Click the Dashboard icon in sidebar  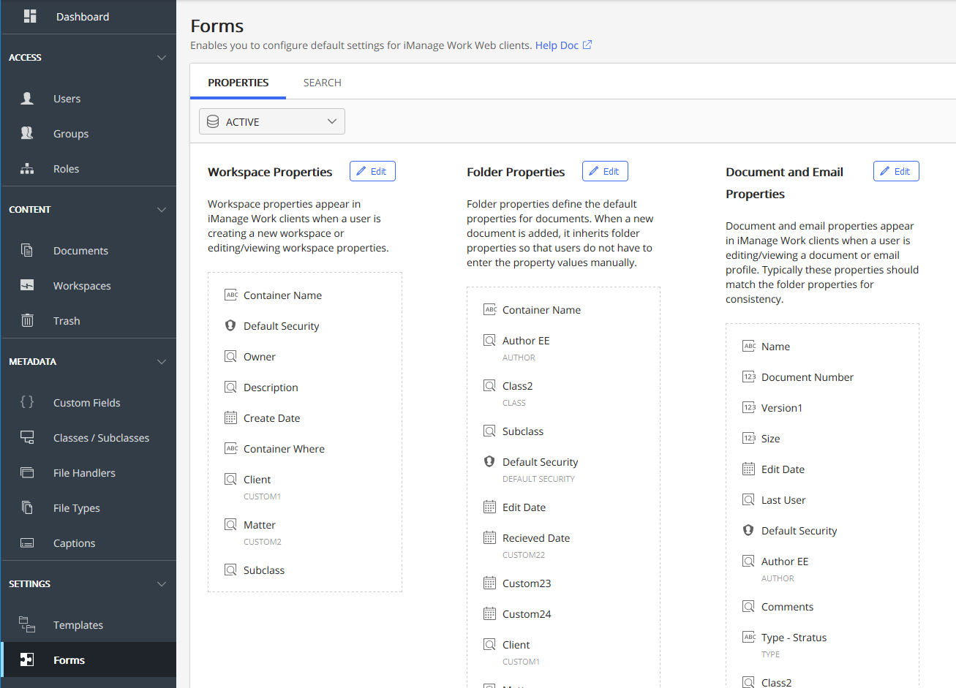coord(30,16)
